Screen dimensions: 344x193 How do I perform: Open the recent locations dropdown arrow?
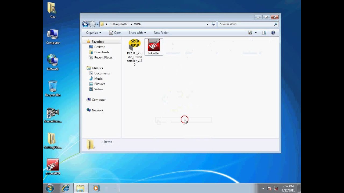(x=98, y=24)
